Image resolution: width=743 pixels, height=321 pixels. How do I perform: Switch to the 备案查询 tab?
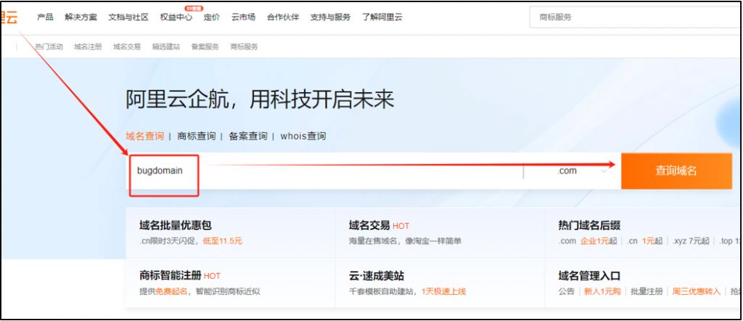click(x=248, y=136)
